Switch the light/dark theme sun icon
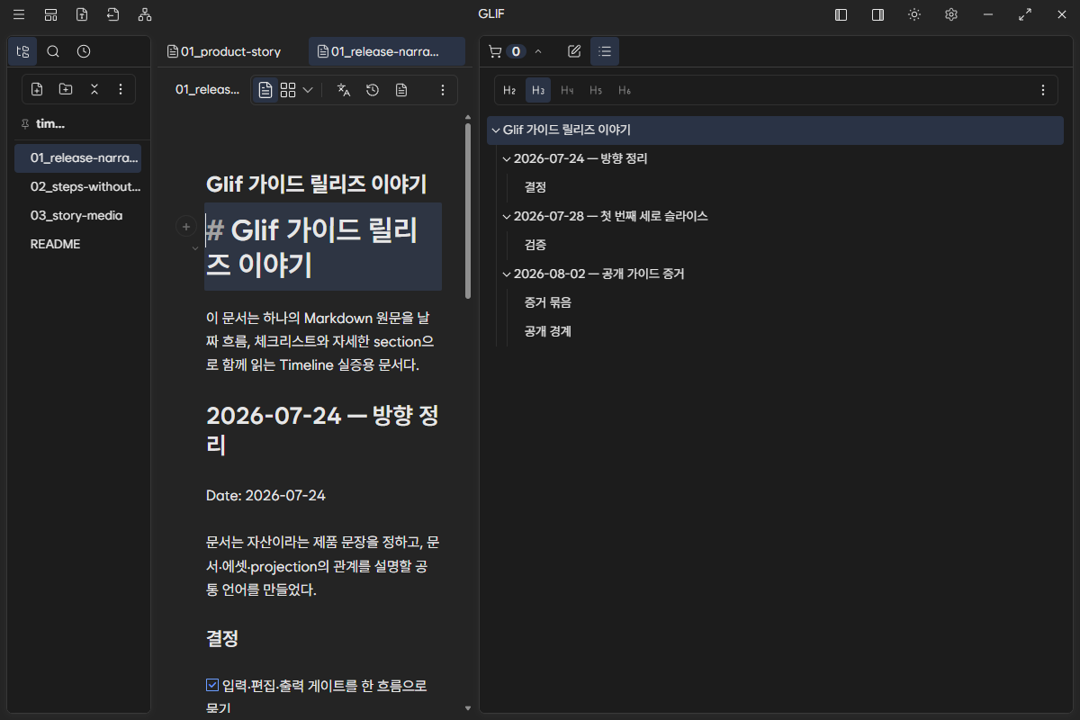The height and width of the screenshot is (720, 1080). click(914, 14)
